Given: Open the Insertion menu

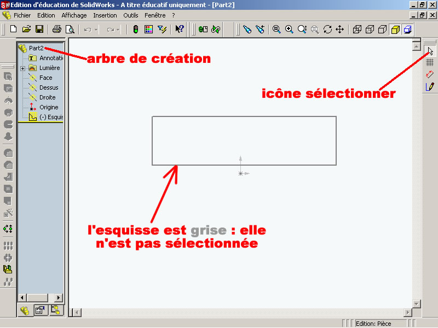Looking at the screenshot, I should click(x=105, y=15).
